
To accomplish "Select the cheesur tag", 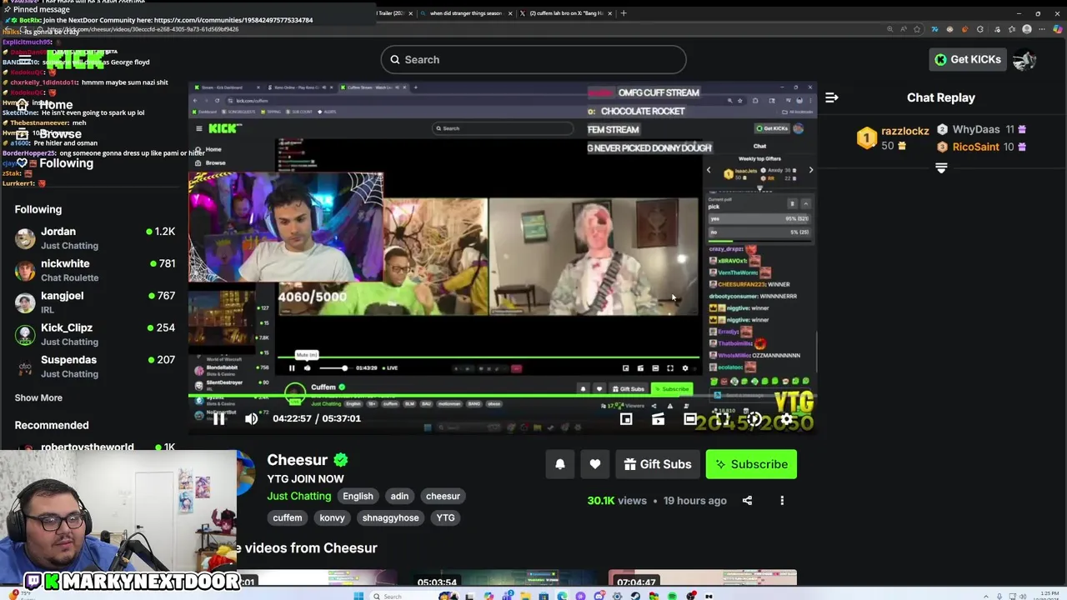I will click(x=443, y=496).
